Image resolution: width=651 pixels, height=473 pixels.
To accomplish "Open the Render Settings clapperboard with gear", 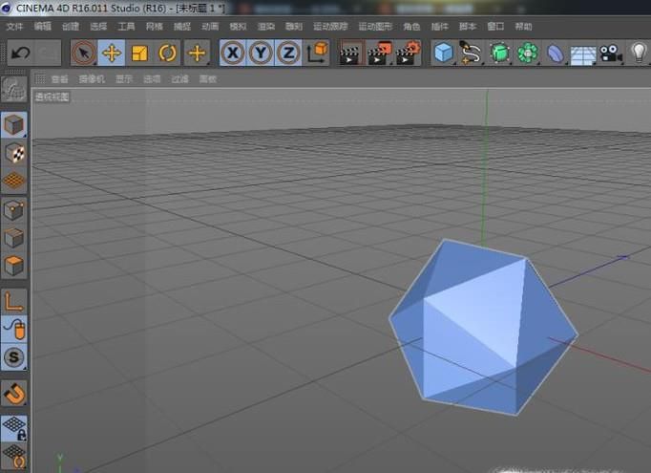I will click(408, 53).
